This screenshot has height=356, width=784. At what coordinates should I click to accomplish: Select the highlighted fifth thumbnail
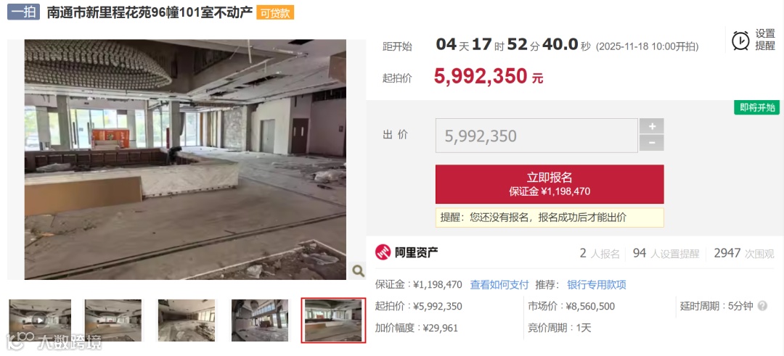coord(333,320)
